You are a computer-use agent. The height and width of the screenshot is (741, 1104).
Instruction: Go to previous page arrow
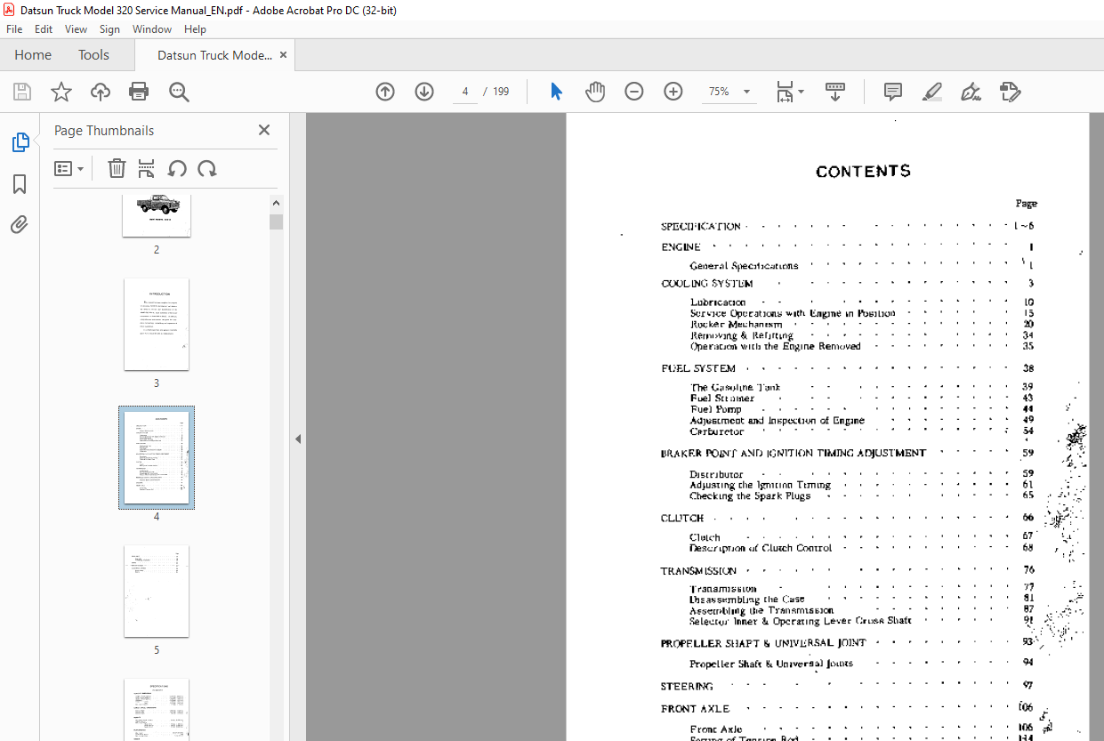pos(385,92)
